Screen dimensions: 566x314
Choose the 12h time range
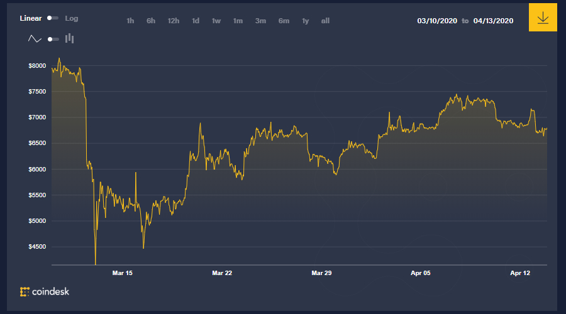click(174, 21)
